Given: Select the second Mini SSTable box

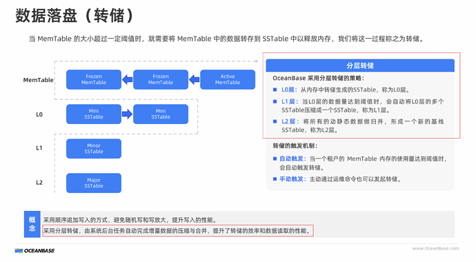Looking at the screenshot, I should [x=161, y=114].
